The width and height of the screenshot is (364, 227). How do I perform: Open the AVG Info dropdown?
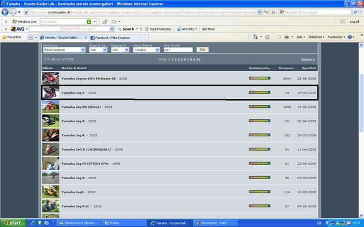[x=187, y=29]
